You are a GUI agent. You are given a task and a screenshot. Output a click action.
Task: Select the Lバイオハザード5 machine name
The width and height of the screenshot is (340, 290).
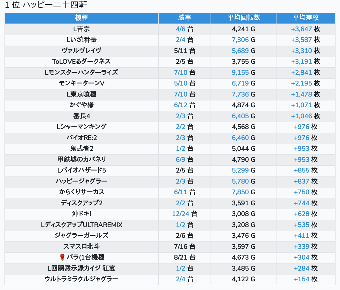tap(81, 170)
